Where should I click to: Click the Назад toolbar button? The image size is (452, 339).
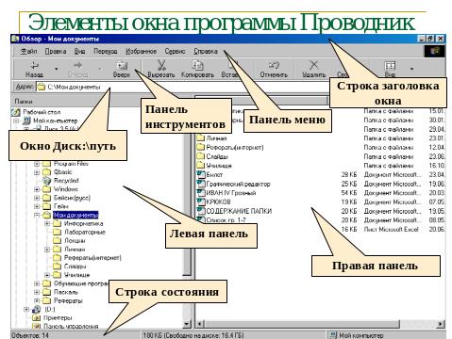[34, 70]
